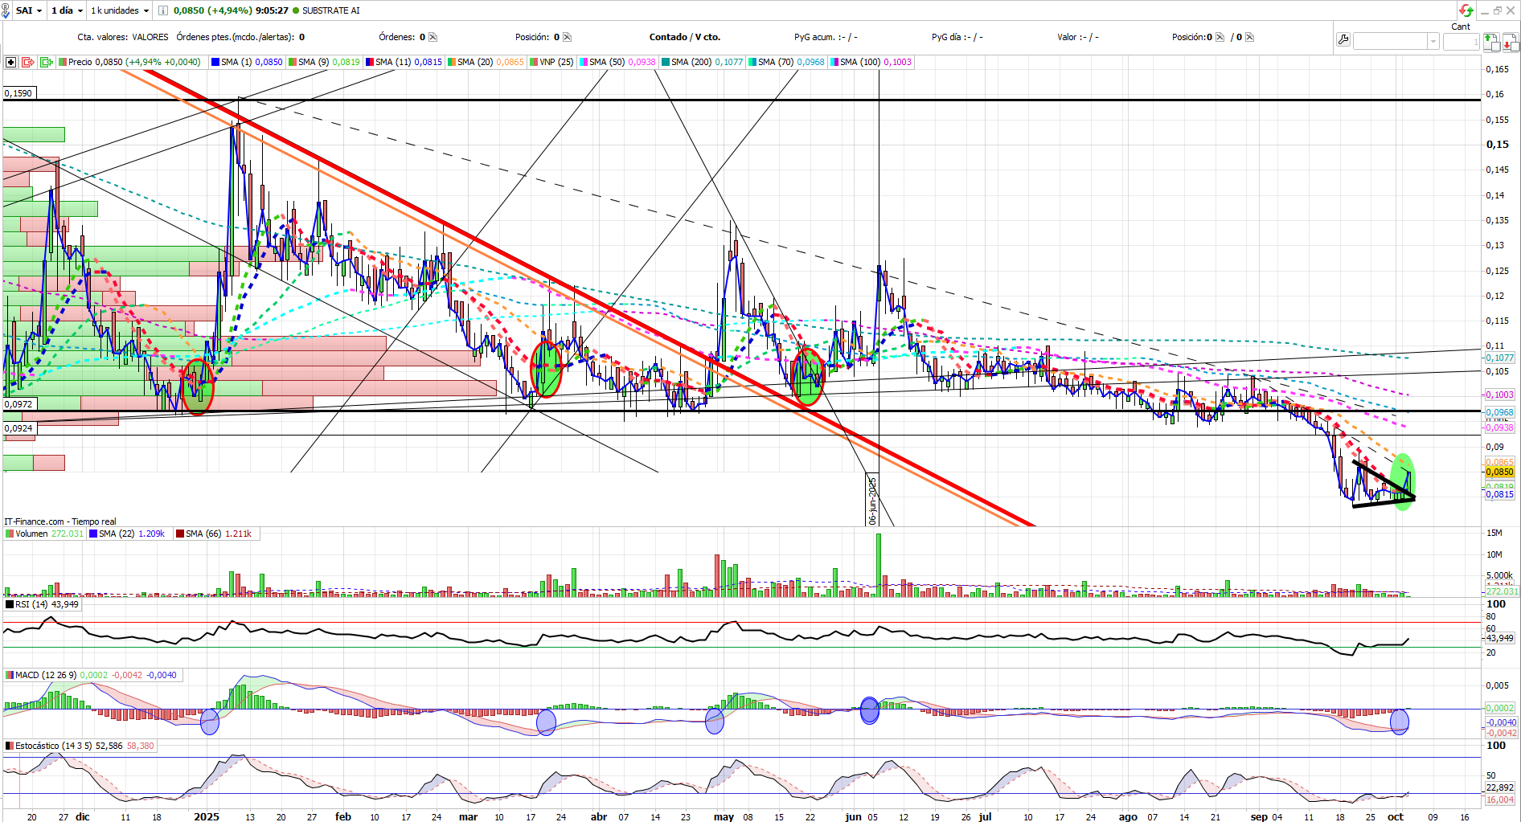
Task: Click the green buy order icon
Action: coord(1491,42)
